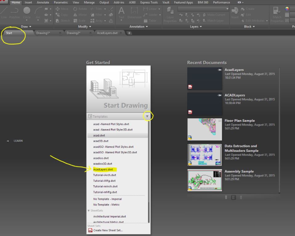Click the color wheel in Properties panel
This screenshot has height=236, width=295.
click(x=287, y=9)
